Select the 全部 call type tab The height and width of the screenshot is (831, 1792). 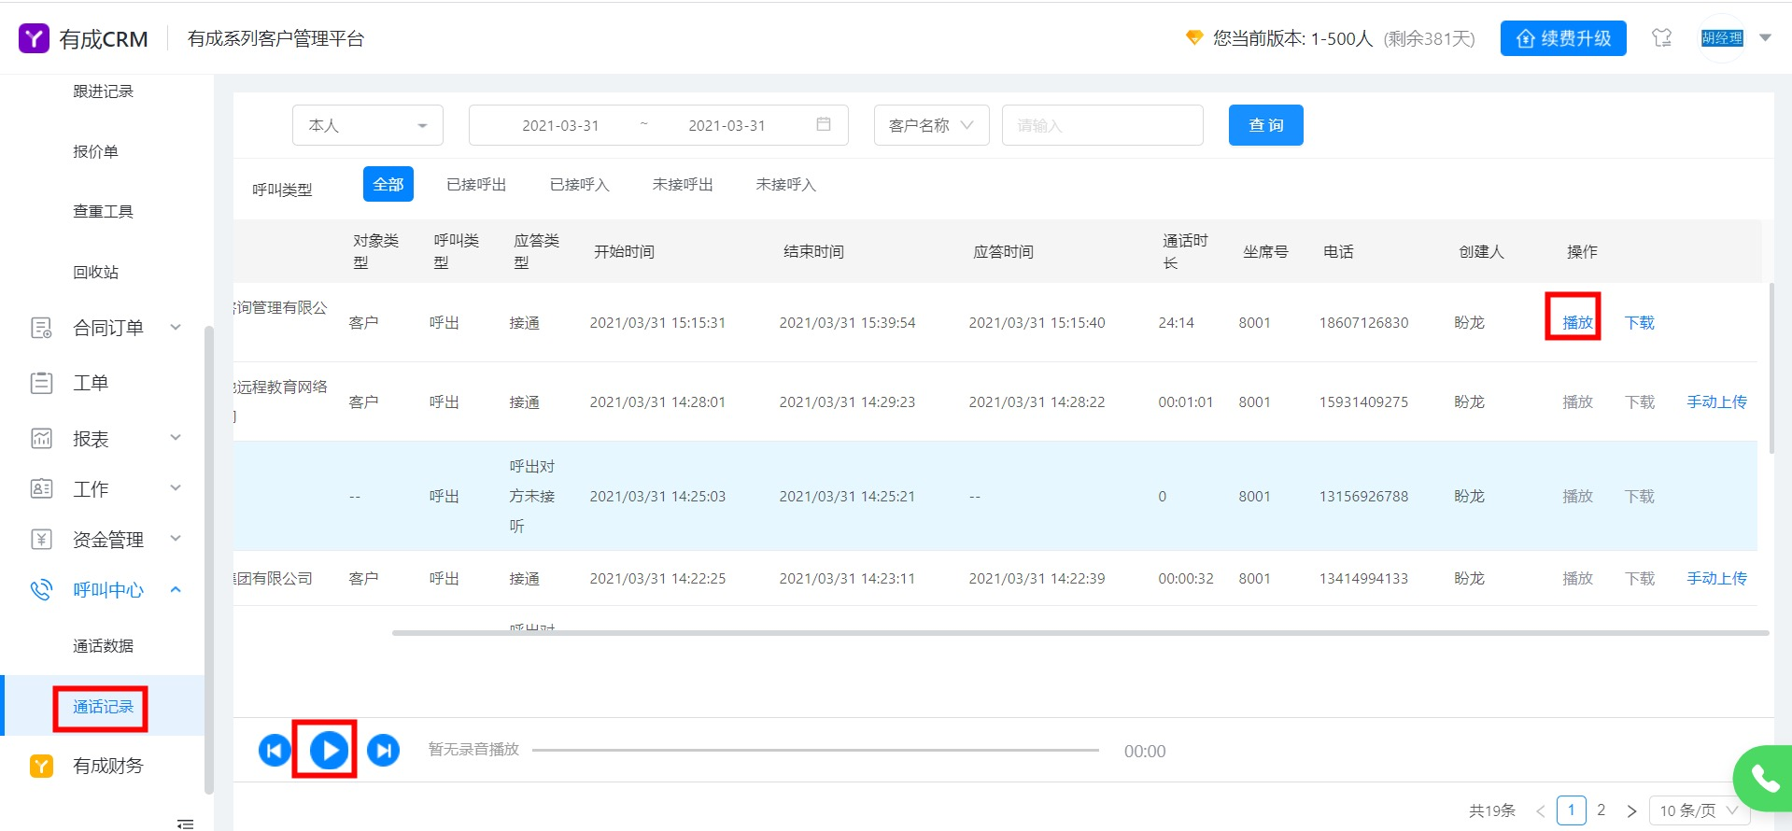click(388, 184)
